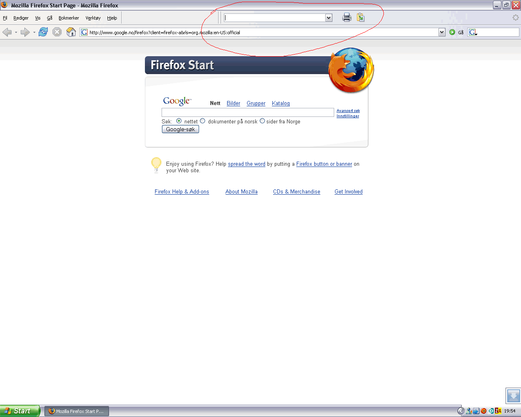The width and height of the screenshot is (521, 417).
Task: Follow the 'spread the word' link
Action: [247, 164]
